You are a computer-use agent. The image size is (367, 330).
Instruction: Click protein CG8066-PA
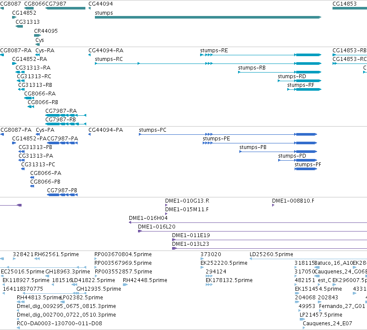pos(32,178)
